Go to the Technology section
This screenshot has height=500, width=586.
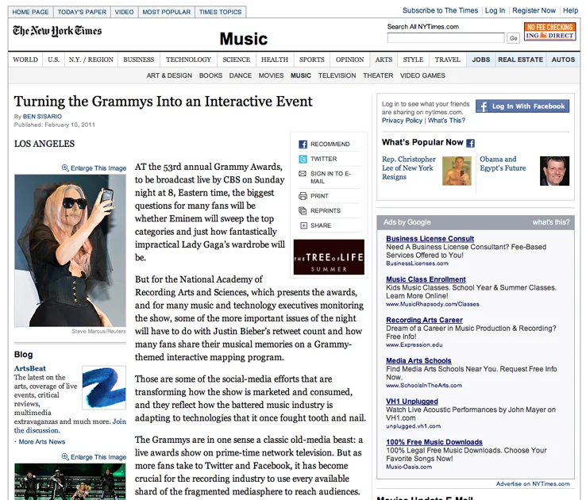coord(188,60)
